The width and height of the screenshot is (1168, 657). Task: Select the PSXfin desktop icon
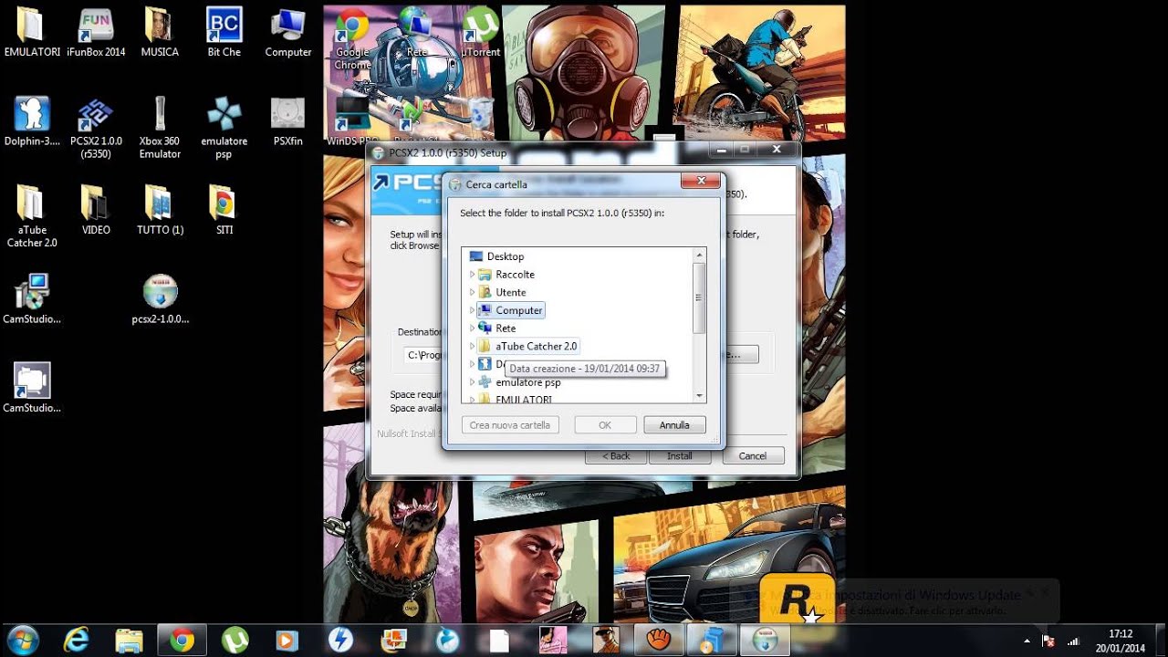tap(288, 121)
